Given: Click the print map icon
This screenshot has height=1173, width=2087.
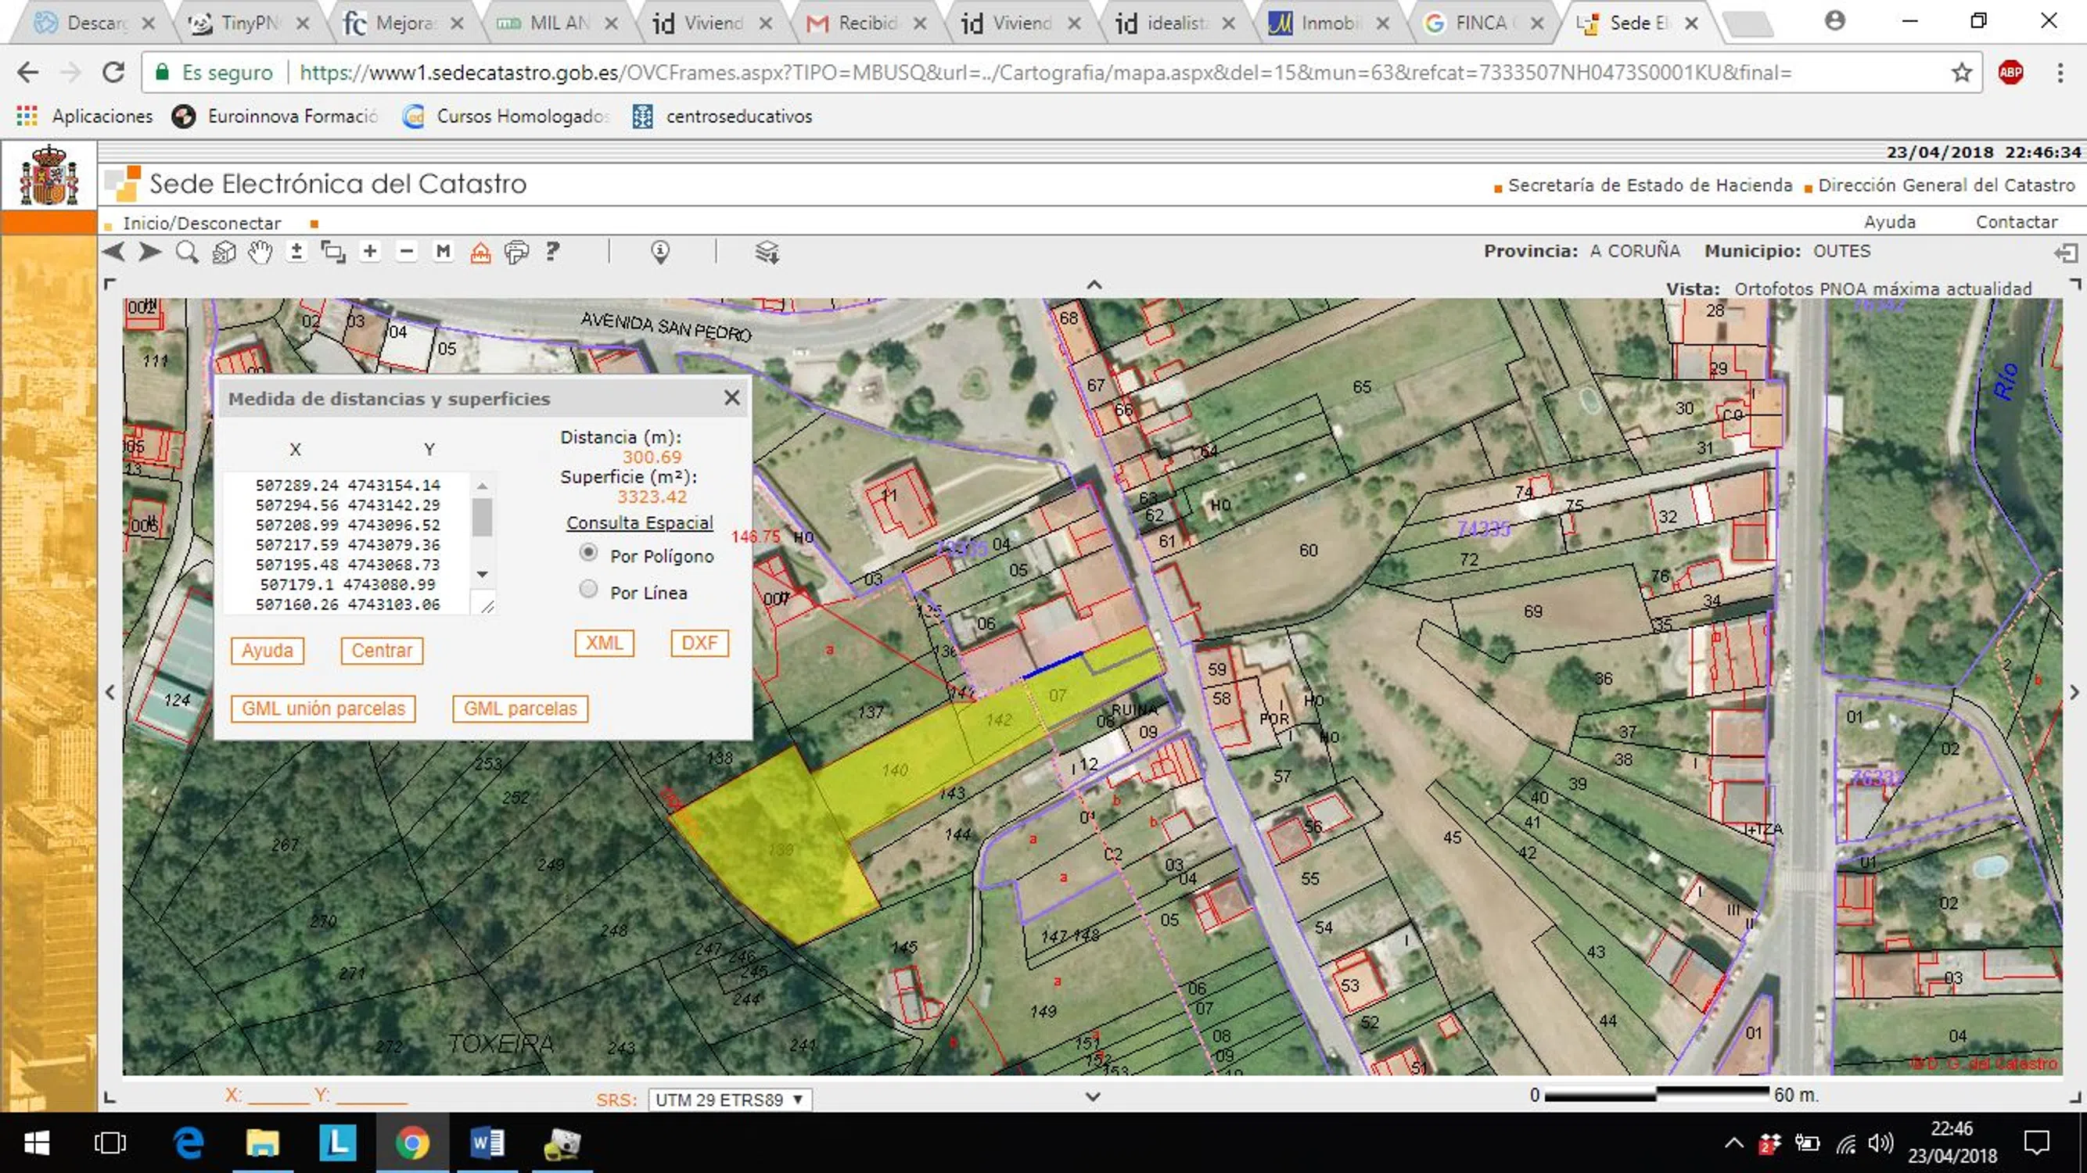Looking at the screenshot, I should click(516, 253).
